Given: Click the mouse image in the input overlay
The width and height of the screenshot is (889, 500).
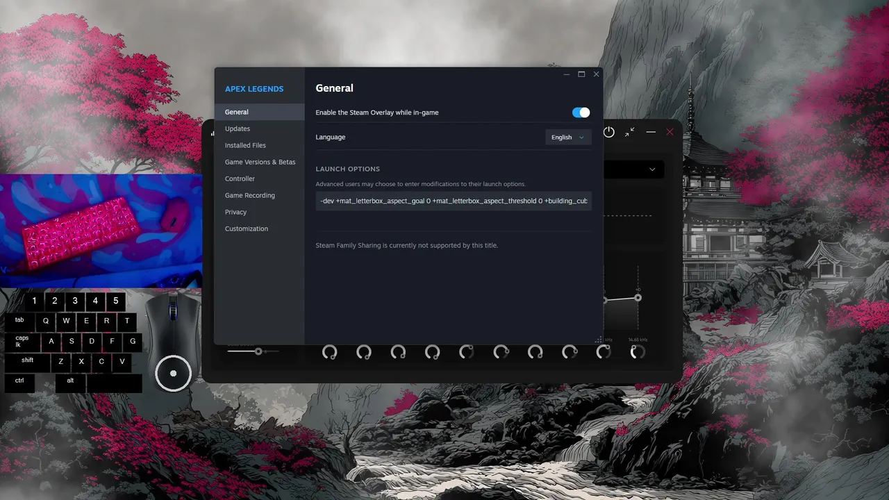Looking at the screenshot, I should point(173,342).
